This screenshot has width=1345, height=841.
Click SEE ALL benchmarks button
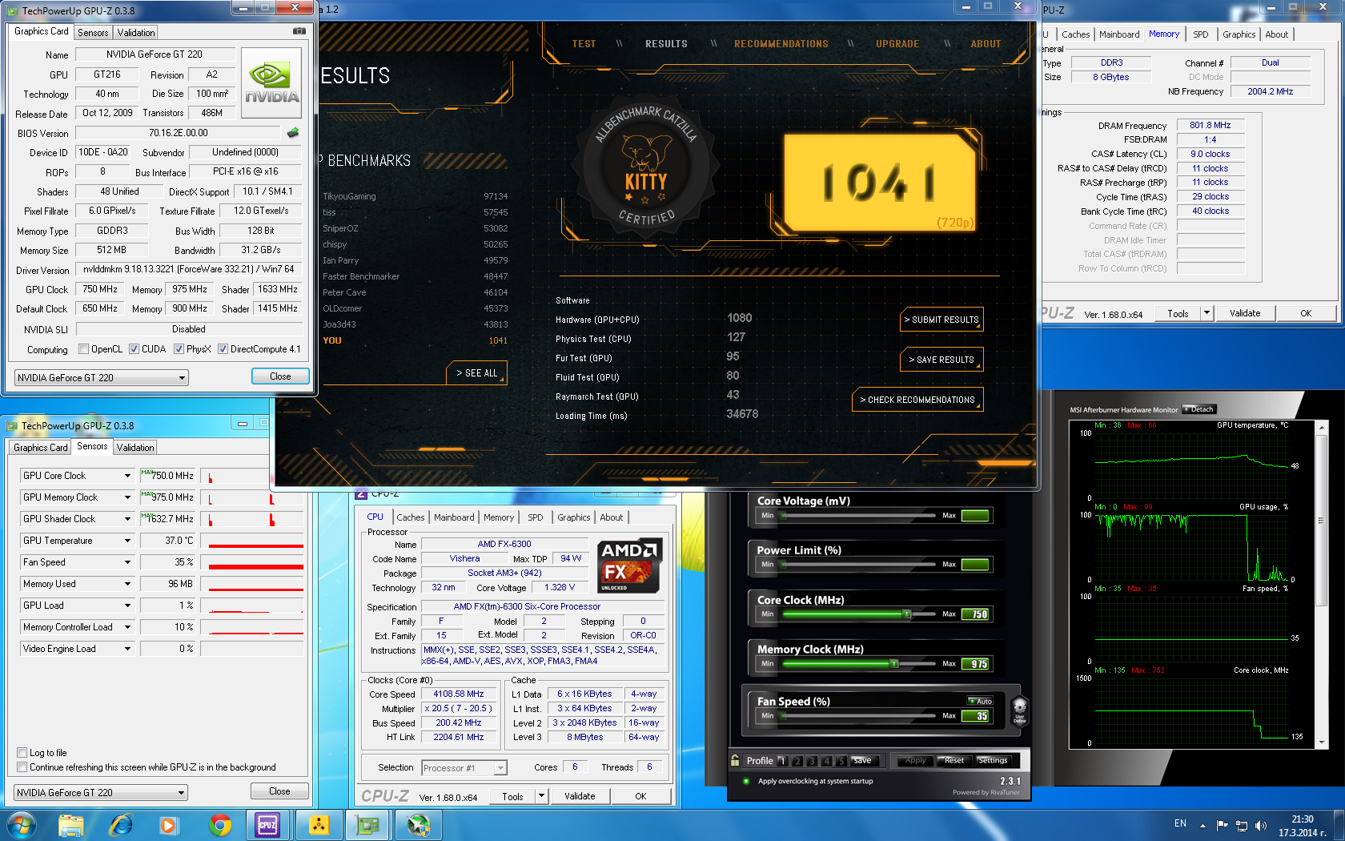click(477, 373)
